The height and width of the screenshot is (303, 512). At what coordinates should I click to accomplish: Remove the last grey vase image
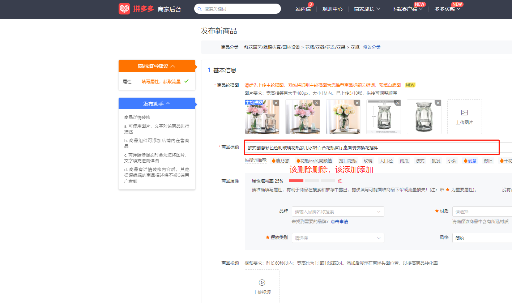point(438,103)
